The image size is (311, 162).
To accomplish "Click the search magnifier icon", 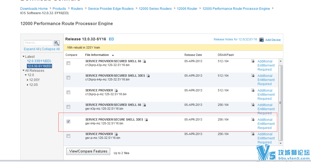I will [x=57, y=43].
